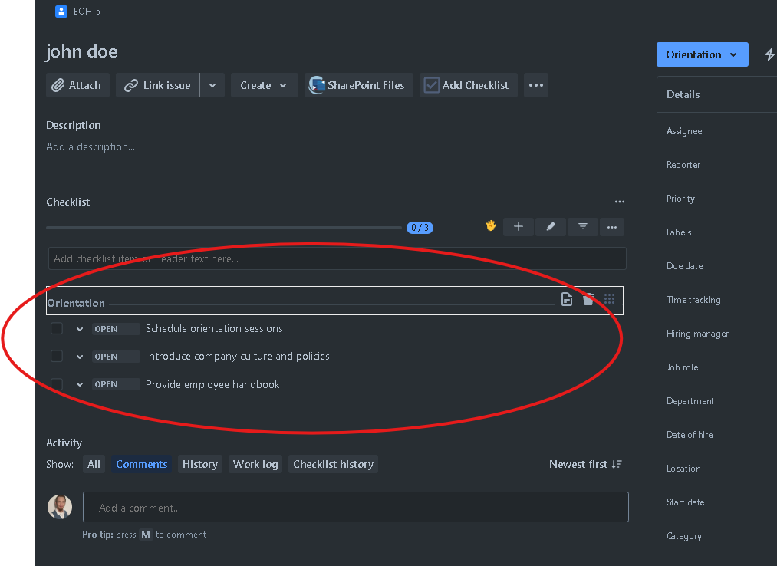Click the Newest first sort icon
777x566 pixels.
coord(617,465)
